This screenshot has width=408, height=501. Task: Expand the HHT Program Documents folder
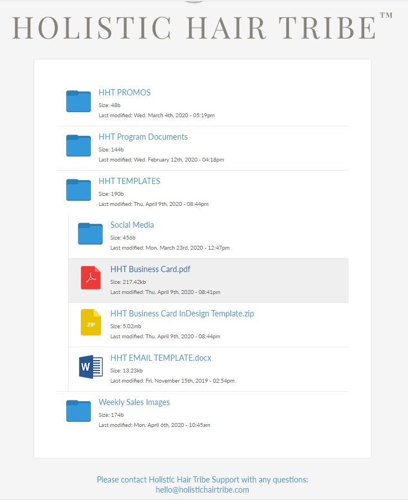[143, 137]
